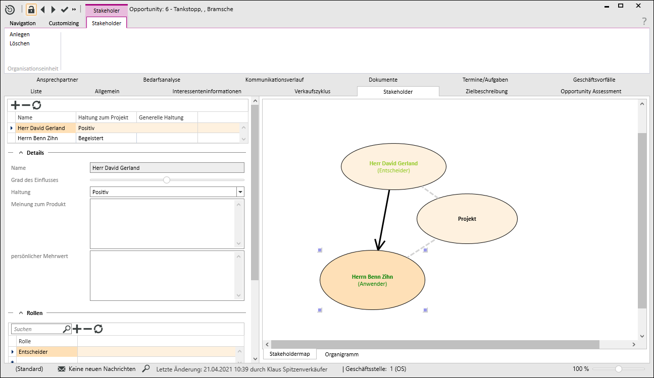Image resolution: width=654 pixels, height=378 pixels.
Task: Click the 100 % zoom level text
Action: click(581, 369)
